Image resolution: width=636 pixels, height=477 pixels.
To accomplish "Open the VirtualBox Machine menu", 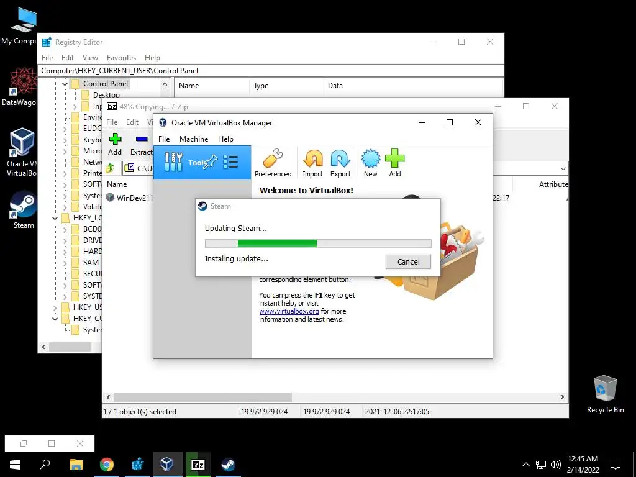I will (194, 139).
